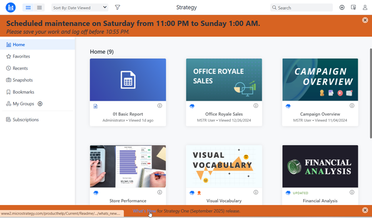Open the What's New link
The image size is (372, 218).
[x=144, y=211]
